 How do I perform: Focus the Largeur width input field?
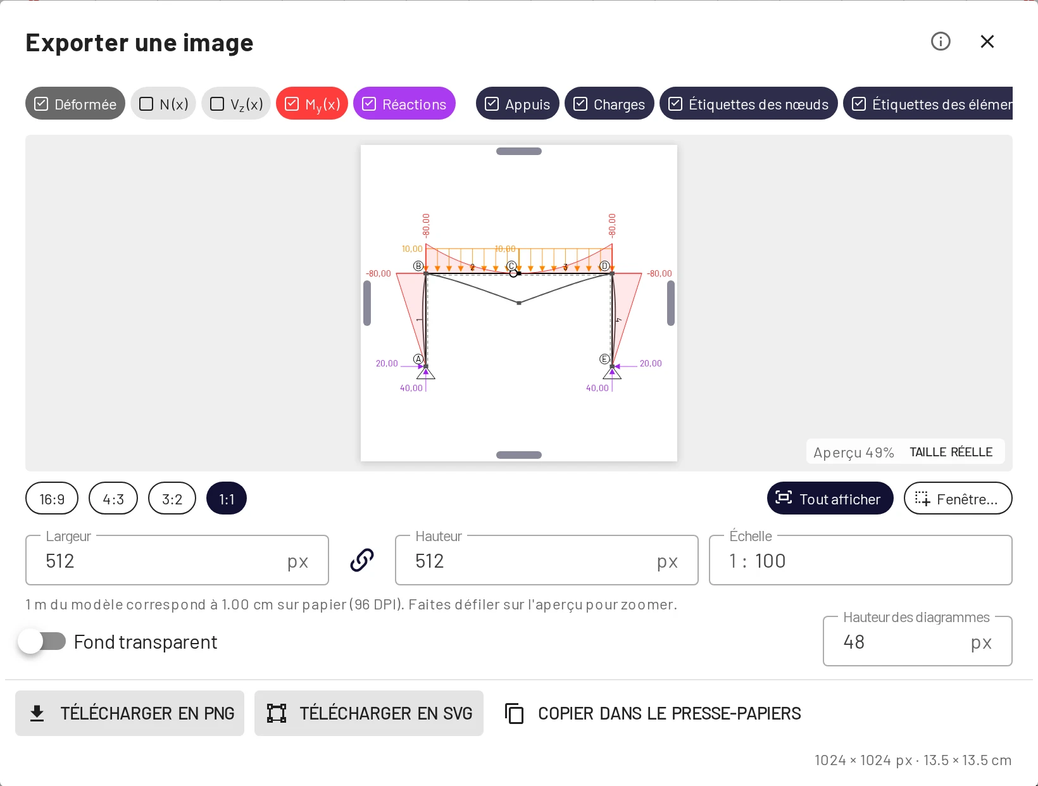click(x=177, y=561)
